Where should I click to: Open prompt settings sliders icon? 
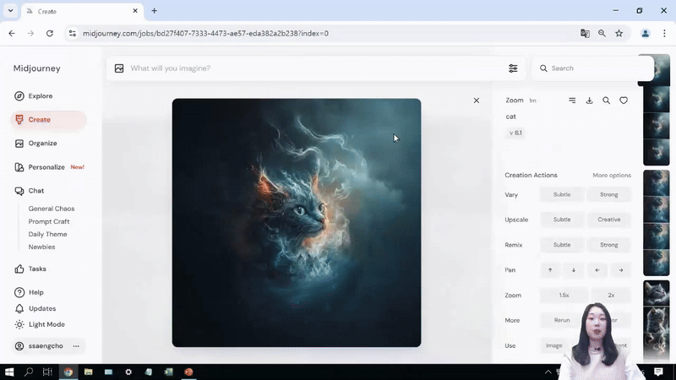[x=513, y=68]
